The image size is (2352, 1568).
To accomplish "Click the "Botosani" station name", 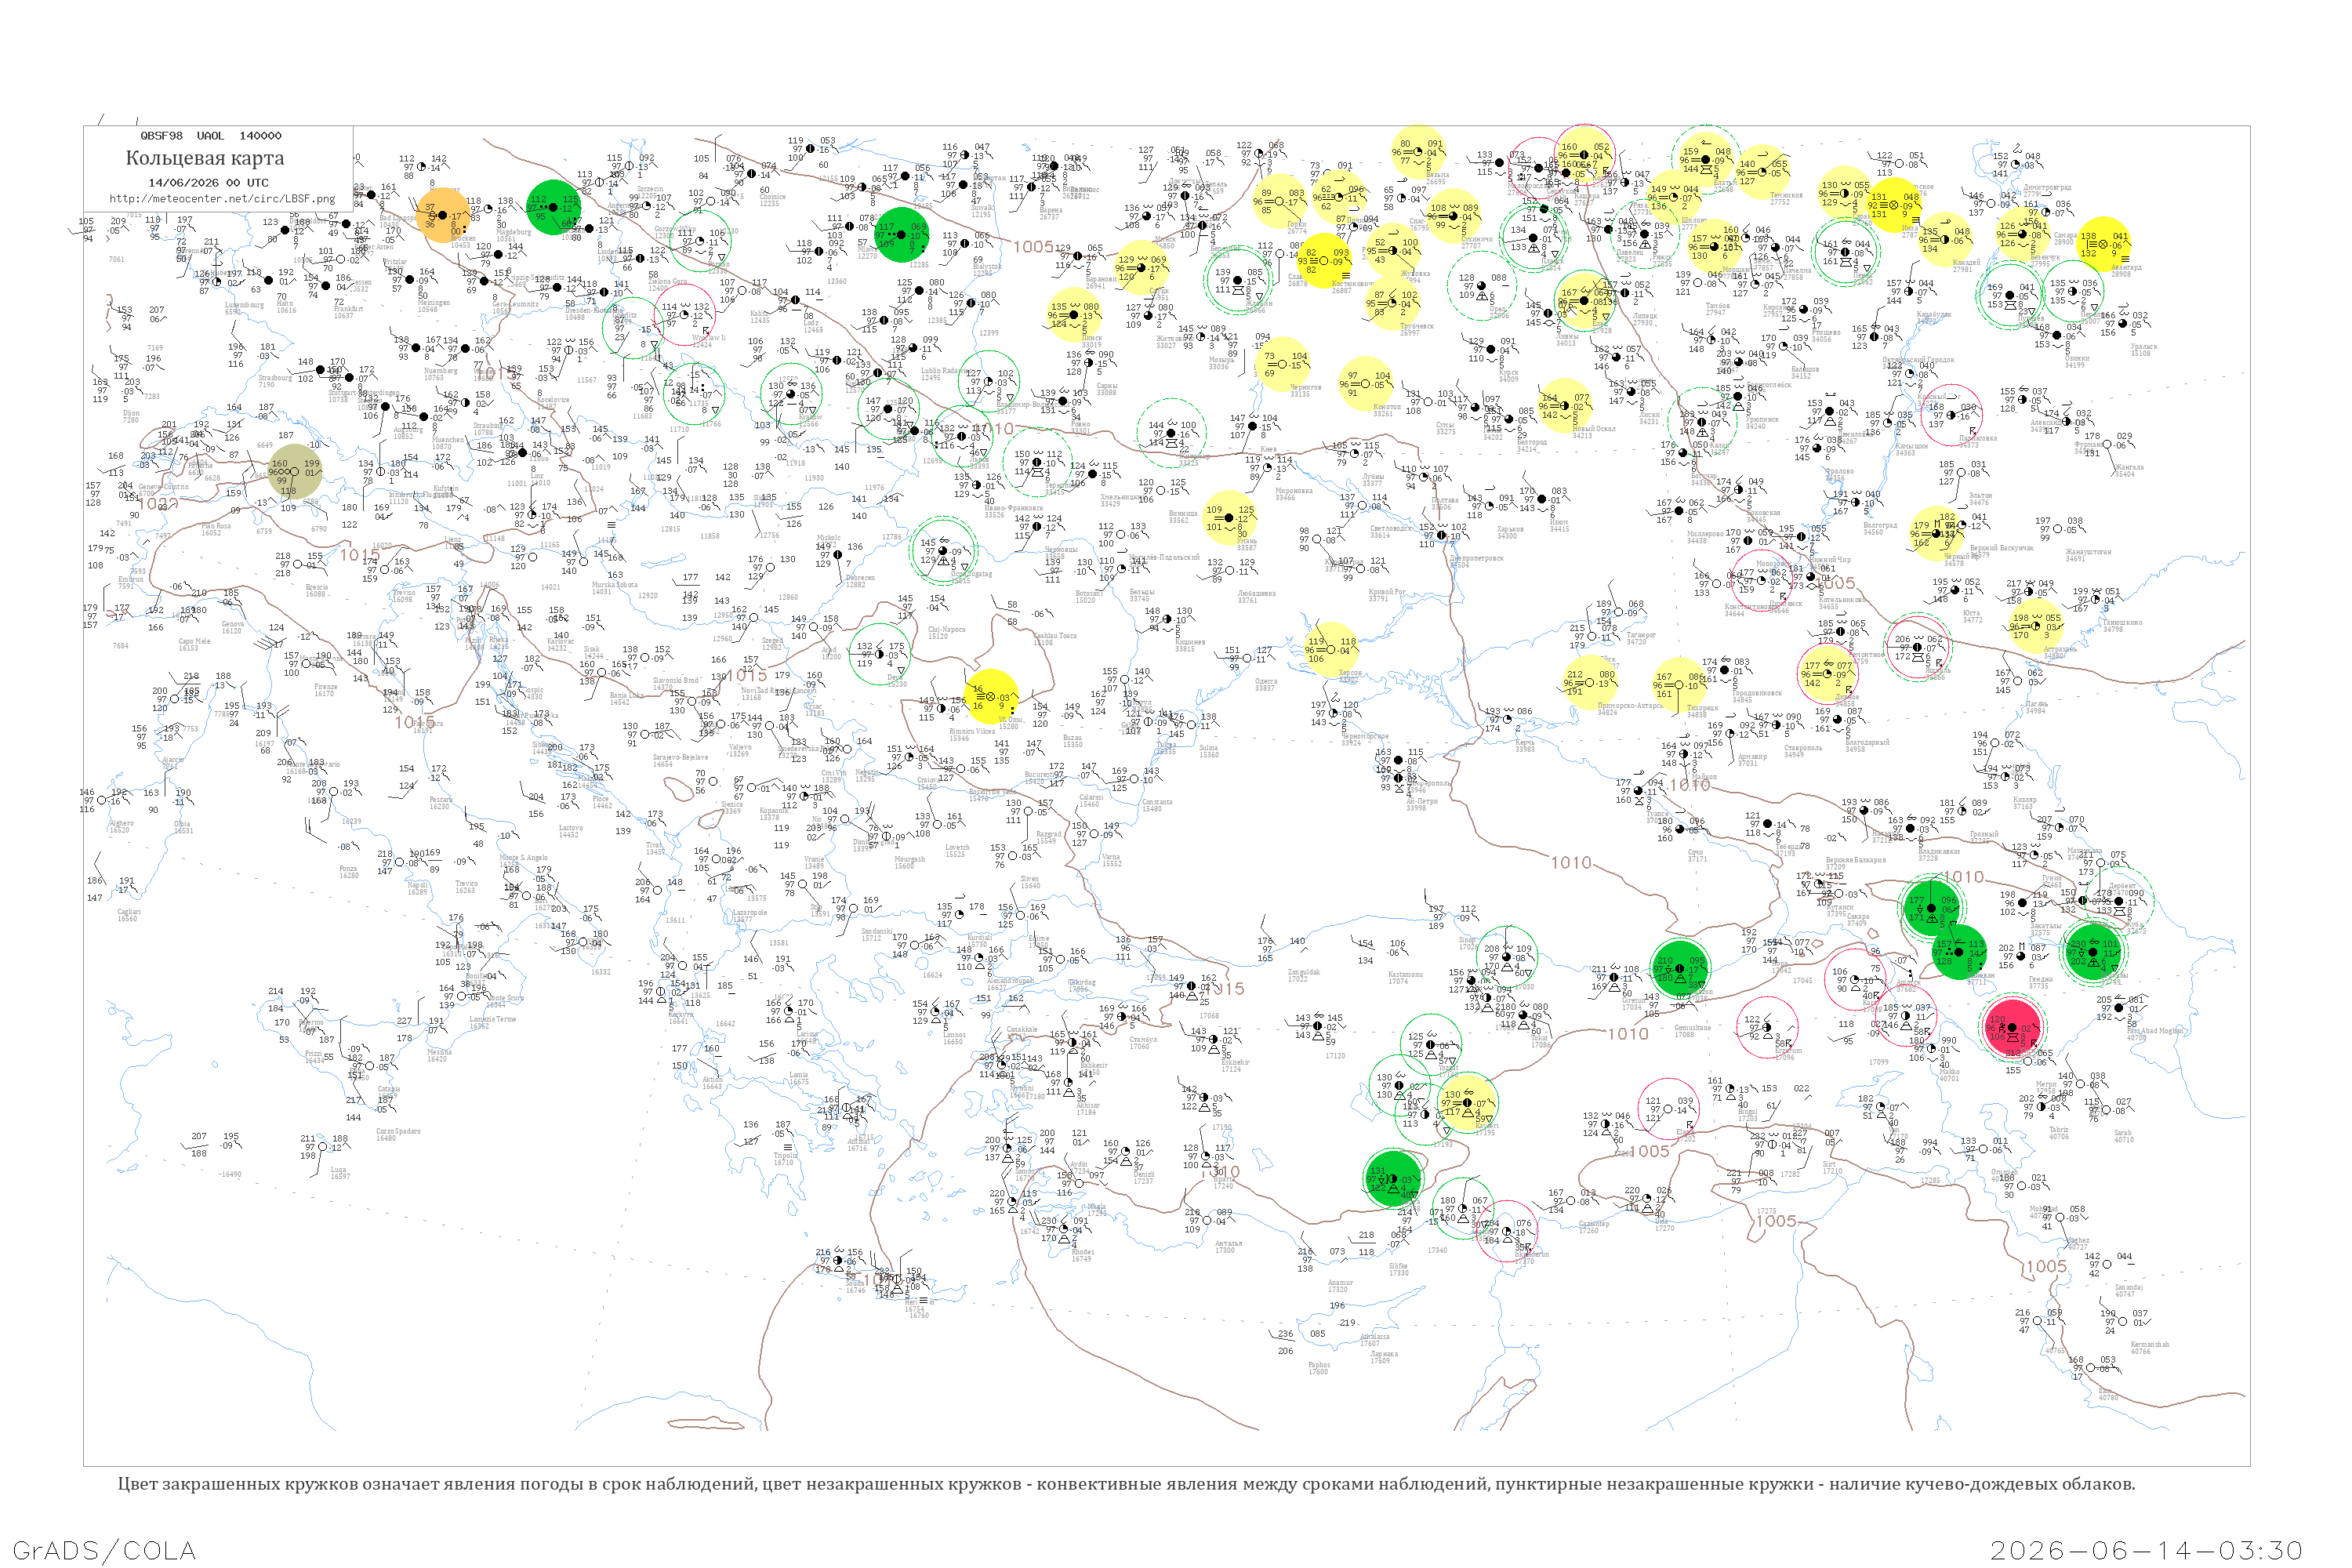I will (x=1088, y=594).
